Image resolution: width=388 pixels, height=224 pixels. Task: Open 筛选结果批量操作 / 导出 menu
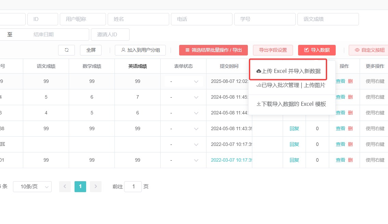[x=213, y=50]
